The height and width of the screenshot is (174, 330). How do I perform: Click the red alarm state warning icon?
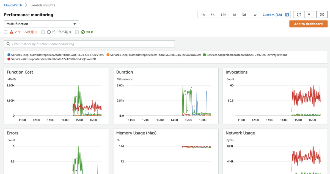pyautogui.click(x=12, y=32)
